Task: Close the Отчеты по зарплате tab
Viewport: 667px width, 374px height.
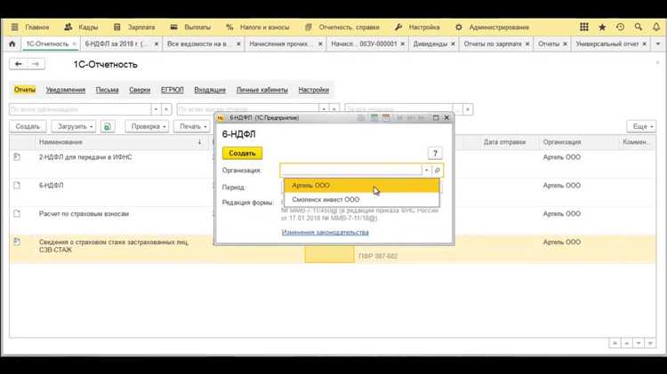Action: (x=527, y=44)
